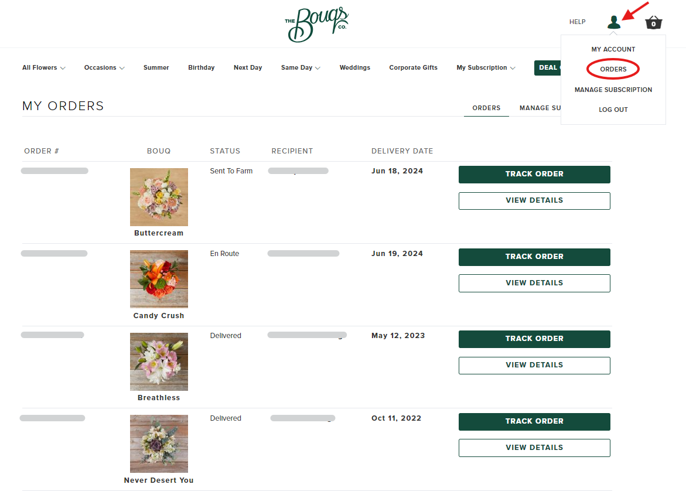Screen dimensions: 686x491
Task: Open the Weddings navigation link
Action: 355,67
